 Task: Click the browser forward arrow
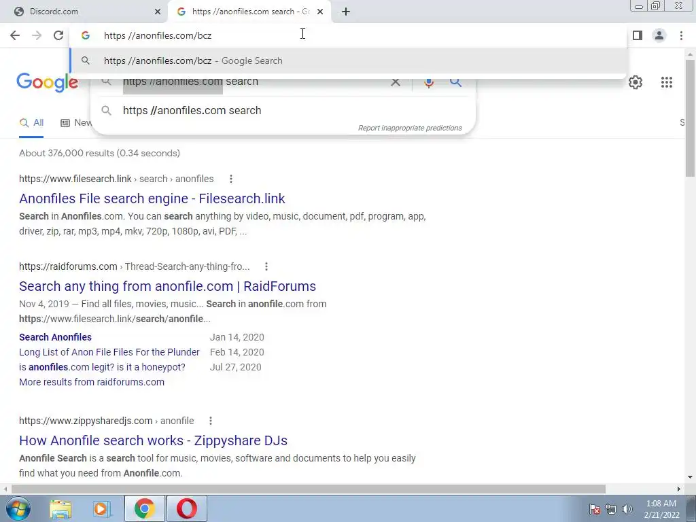37,35
